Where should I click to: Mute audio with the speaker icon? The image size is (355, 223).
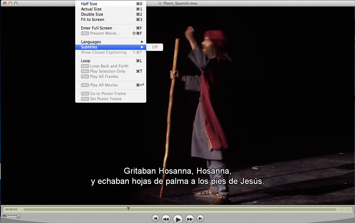(4, 216)
